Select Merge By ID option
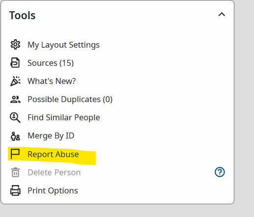 (51, 136)
